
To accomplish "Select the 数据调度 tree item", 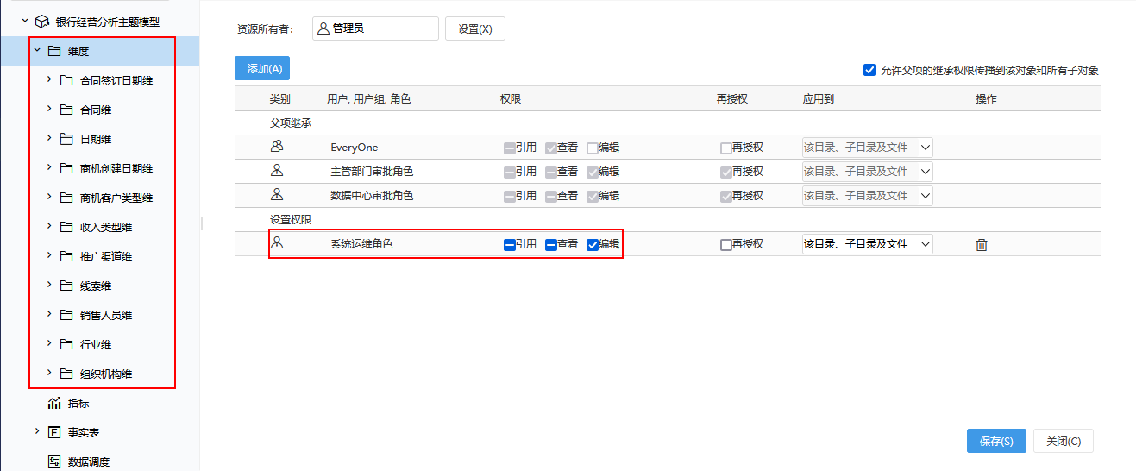I will tap(89, 462).
